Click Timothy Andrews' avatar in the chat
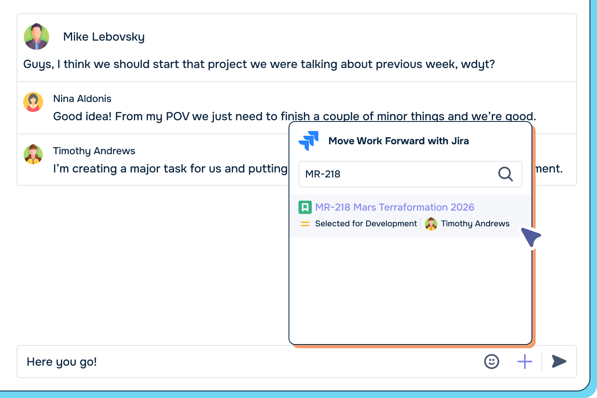Viewport: 597px width, 398px height. tap(33, 154)
